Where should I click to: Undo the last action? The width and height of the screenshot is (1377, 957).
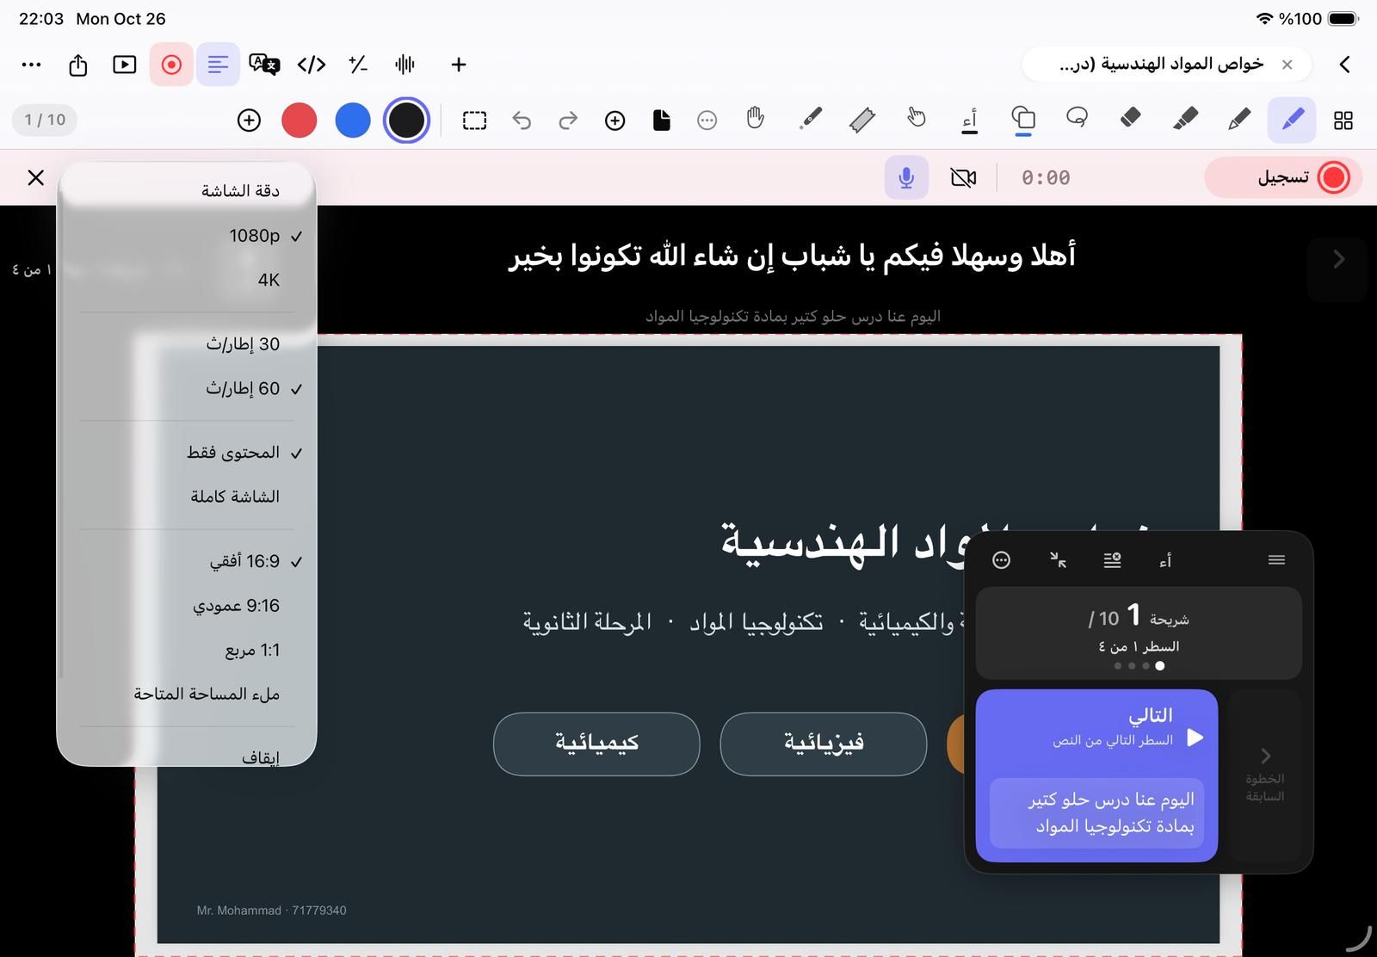(x=522, y=120)
